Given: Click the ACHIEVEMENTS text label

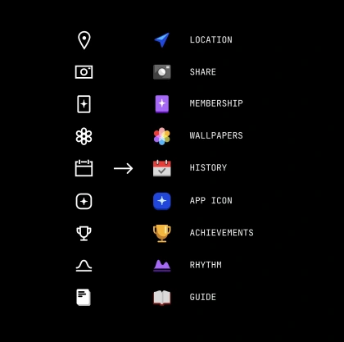Looking at the screenshot, I should [222, 233].
